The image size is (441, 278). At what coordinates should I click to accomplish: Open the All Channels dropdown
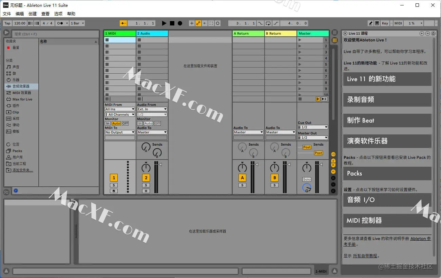coord(120,115)
